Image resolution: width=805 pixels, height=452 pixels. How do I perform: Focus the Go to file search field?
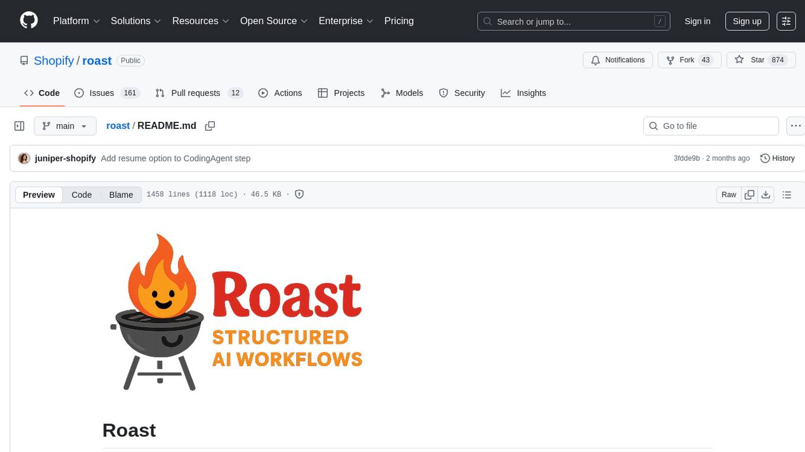point(711,126)
